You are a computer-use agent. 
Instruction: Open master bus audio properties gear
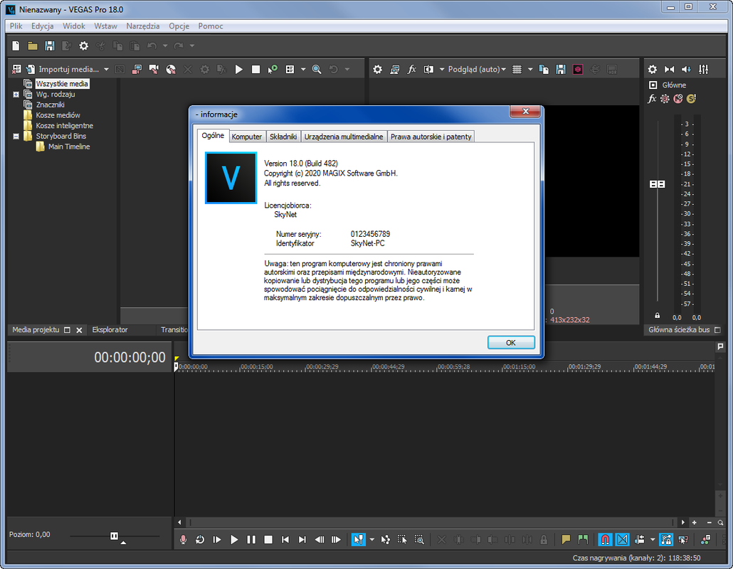coord(652,69)
